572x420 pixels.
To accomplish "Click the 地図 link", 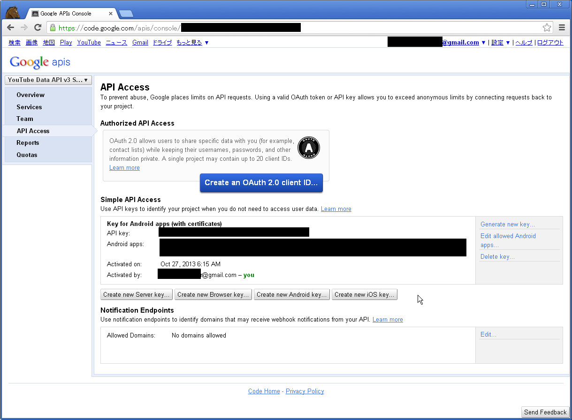I will [x=49, y=43].
